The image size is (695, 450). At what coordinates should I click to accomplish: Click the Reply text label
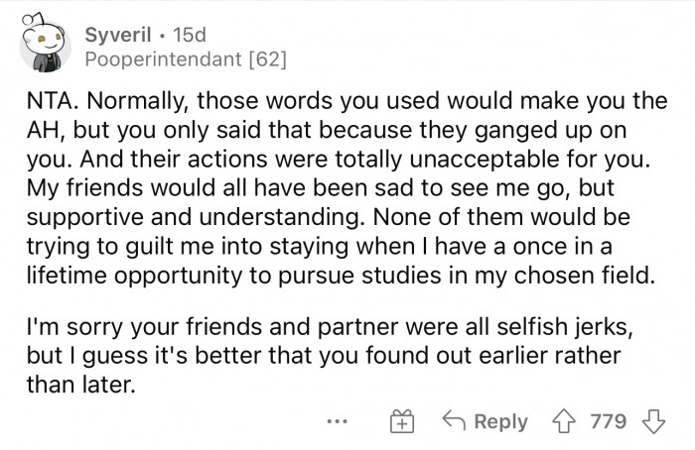coord(500,421)
